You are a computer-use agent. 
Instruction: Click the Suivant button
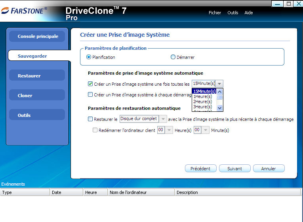[235, 168]
